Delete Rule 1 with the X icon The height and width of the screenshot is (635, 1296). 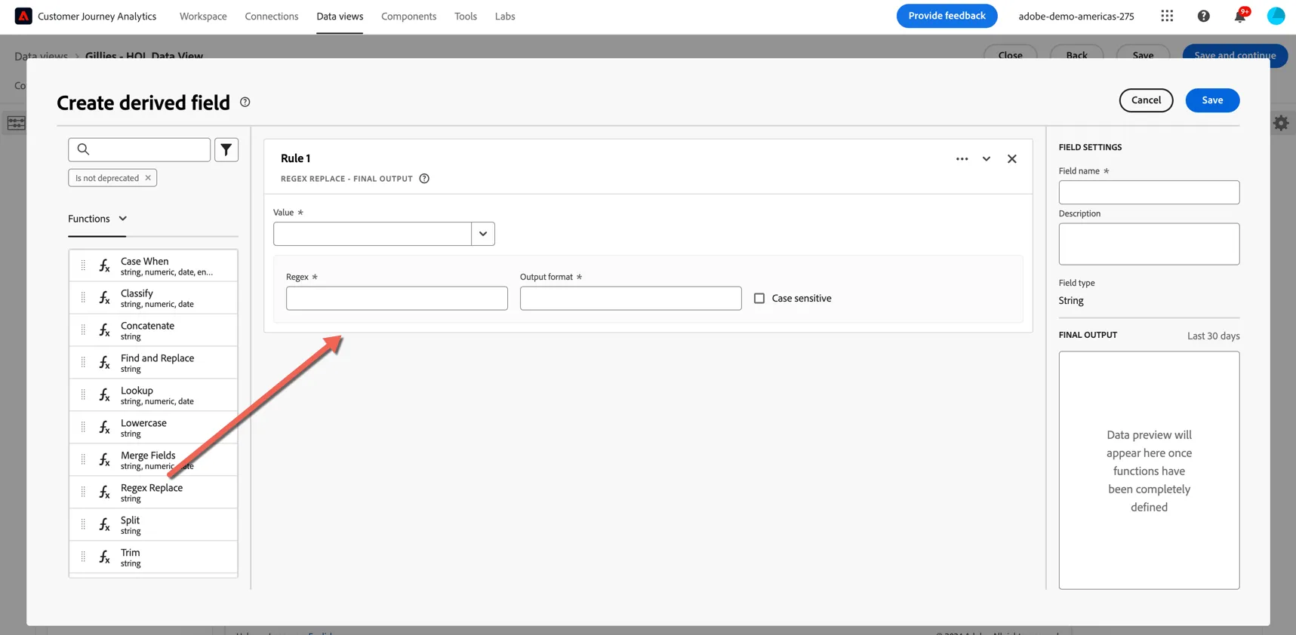coord(1012,159)
